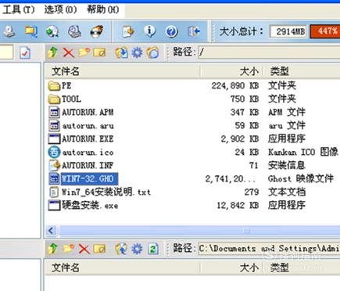Click the red X delete icon in local toolbar
Image resolution: width=340 pixels, height=291 pixels.
[x=84, y=249]
